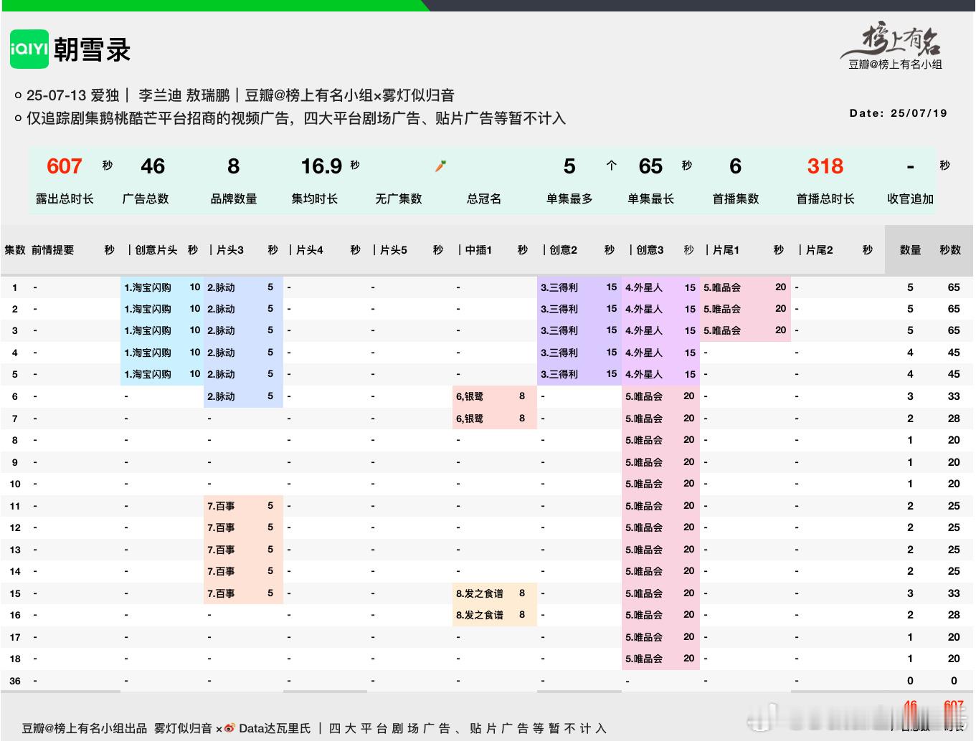Click the 片头3 column header
This screenshot has height=741, width=976.
click(230, 250)
